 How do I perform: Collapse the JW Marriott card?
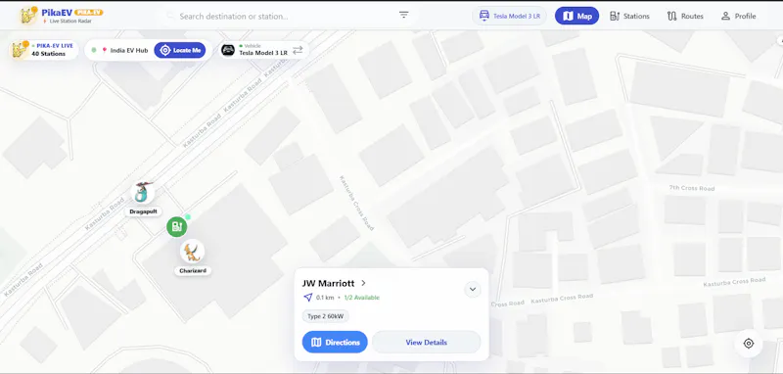473,289
